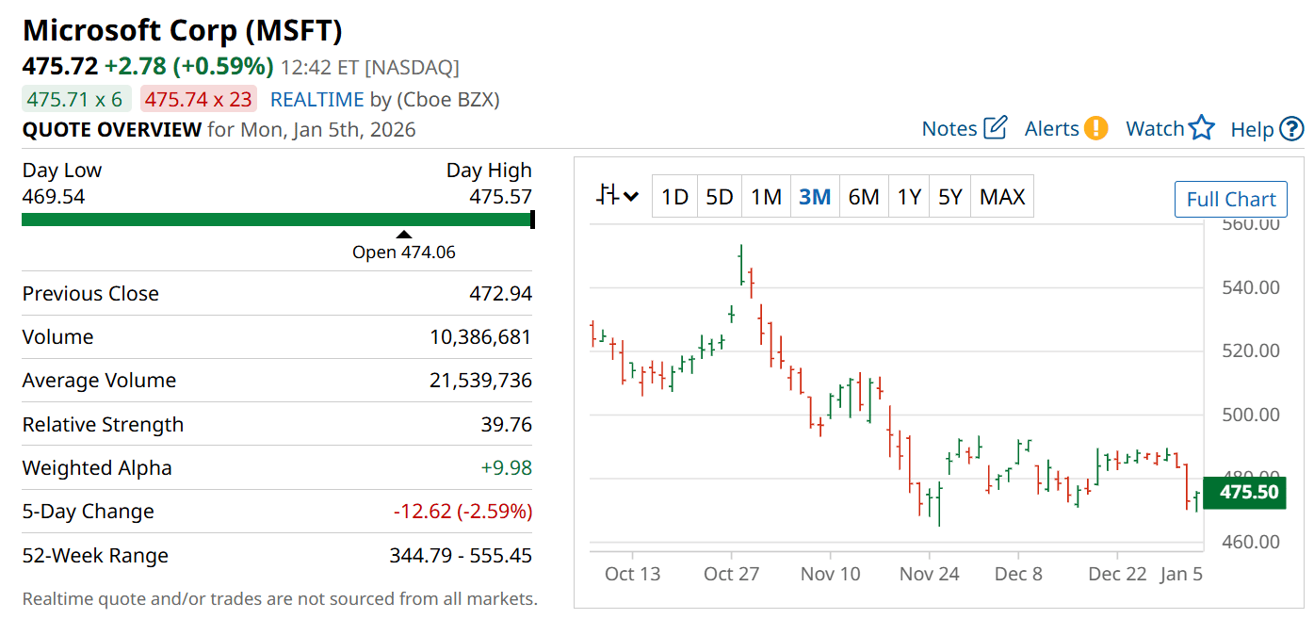The width and height of the screenshot is (1314, 619).
Task: Click the Watch star icon
Action: [x=1202, y=128]
